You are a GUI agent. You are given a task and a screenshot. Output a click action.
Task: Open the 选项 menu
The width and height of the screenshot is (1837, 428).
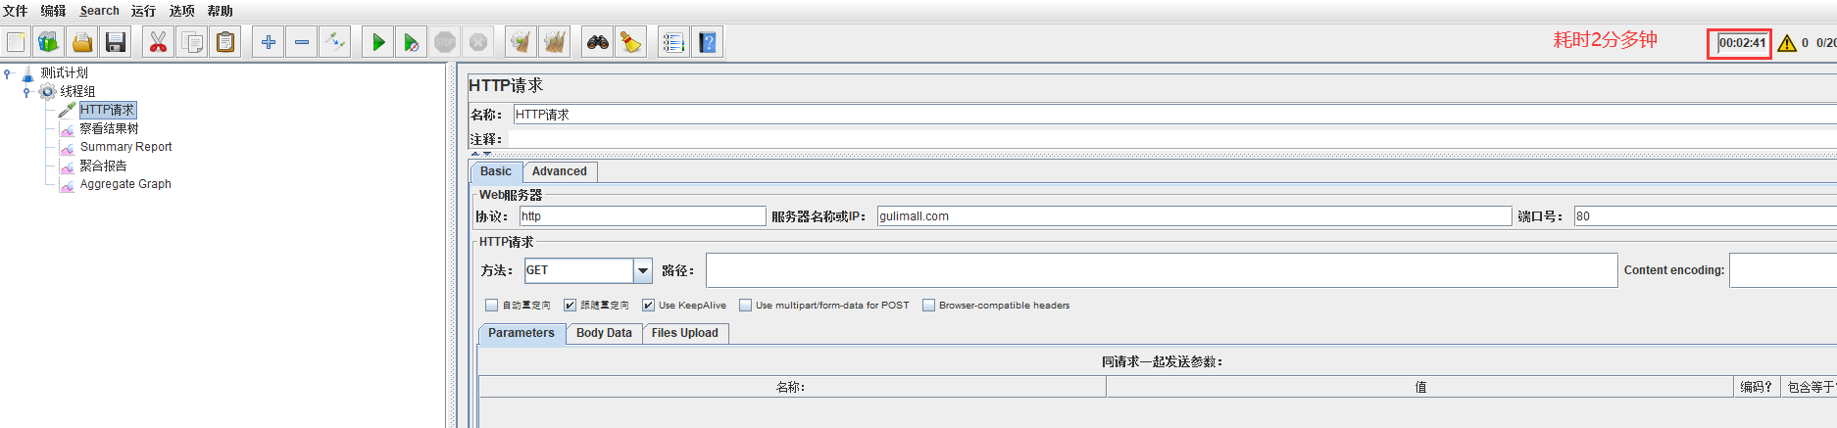coord(181,11)
